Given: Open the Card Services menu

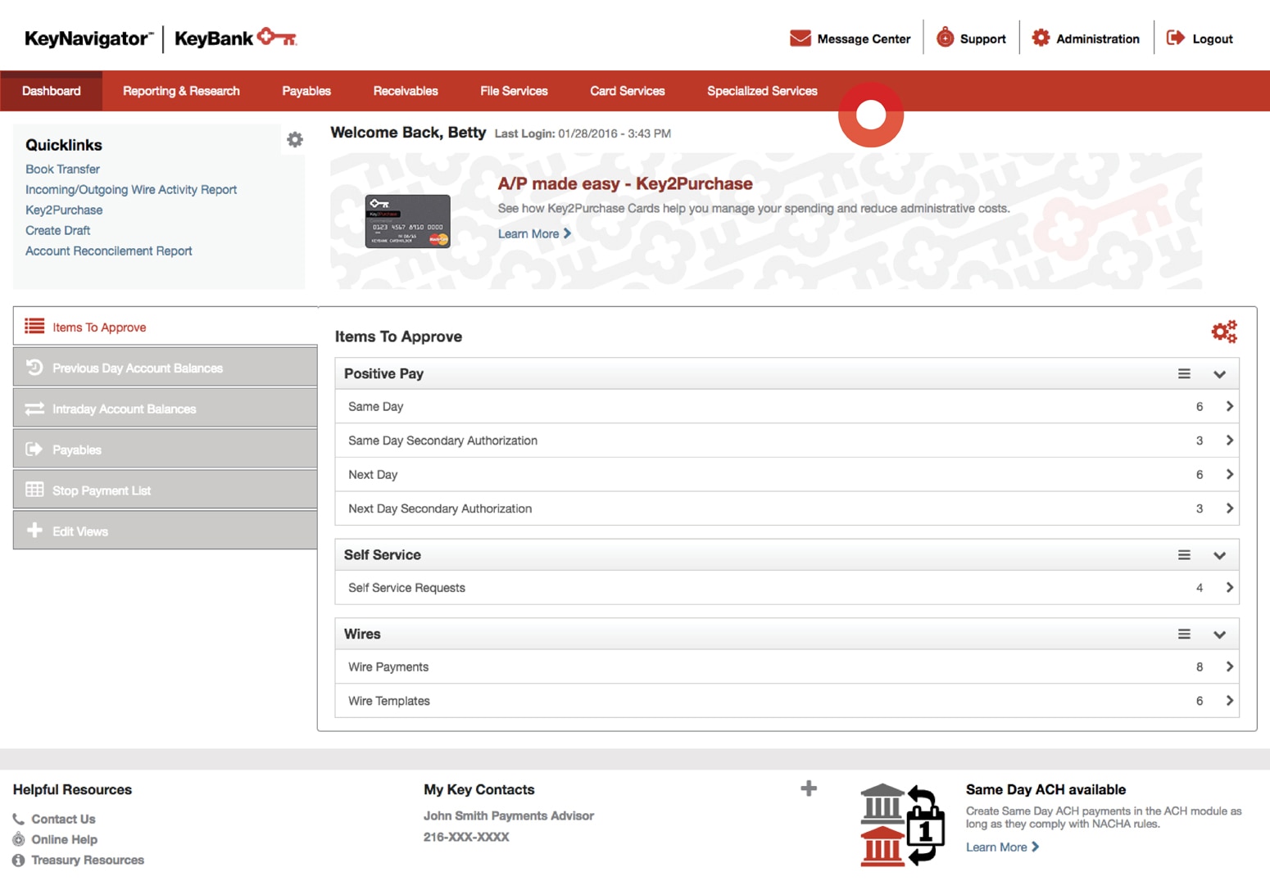Looking at the screenshot, I should coord(628,91).
